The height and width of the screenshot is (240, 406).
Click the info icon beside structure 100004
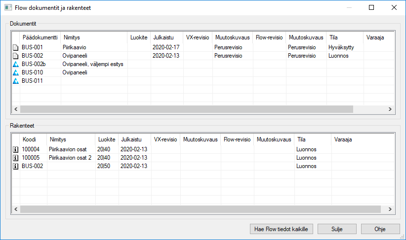click(15, 149)
